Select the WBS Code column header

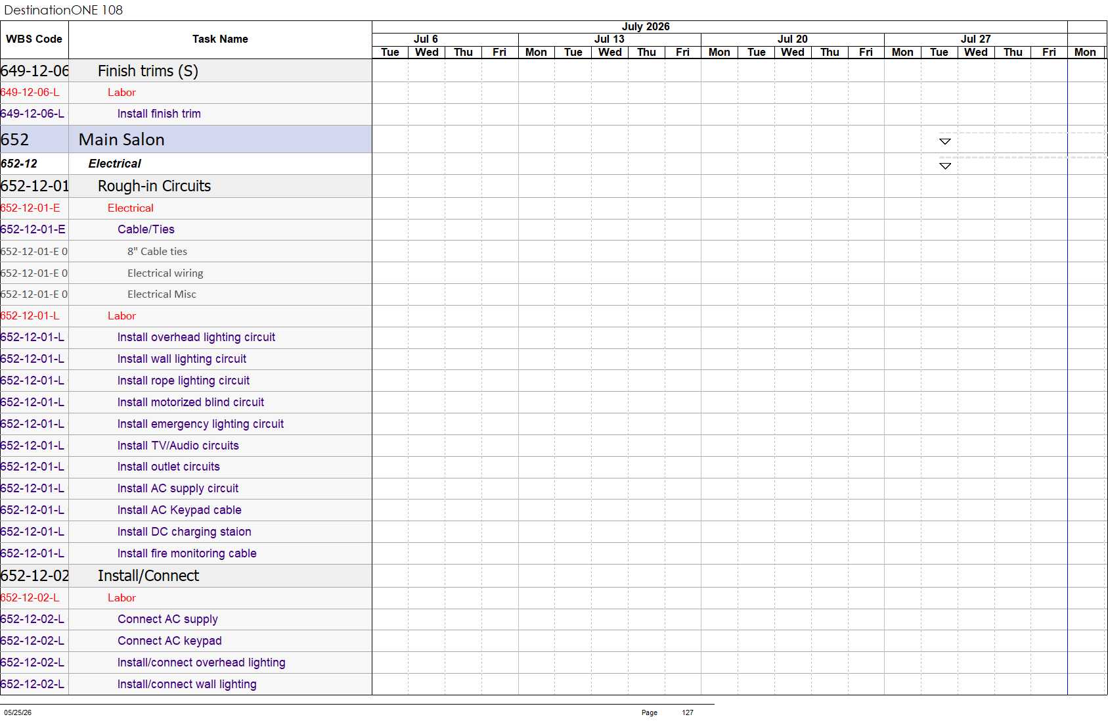[34, 39]
